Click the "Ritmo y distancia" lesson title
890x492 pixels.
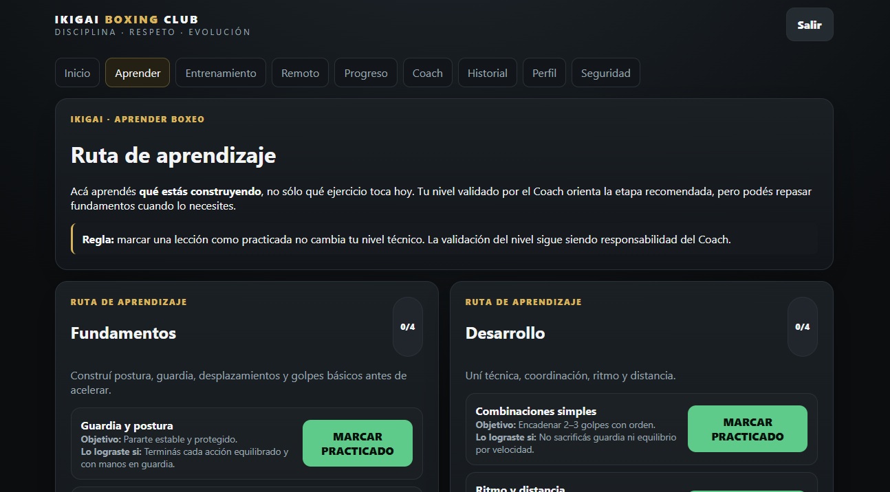[520, 489]
